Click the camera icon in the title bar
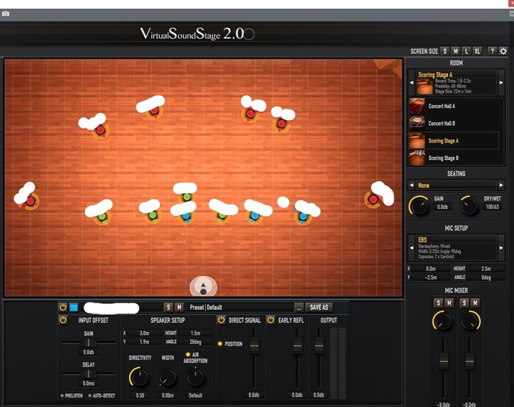This screenshot has width=514, height=407. pos(6,14)
